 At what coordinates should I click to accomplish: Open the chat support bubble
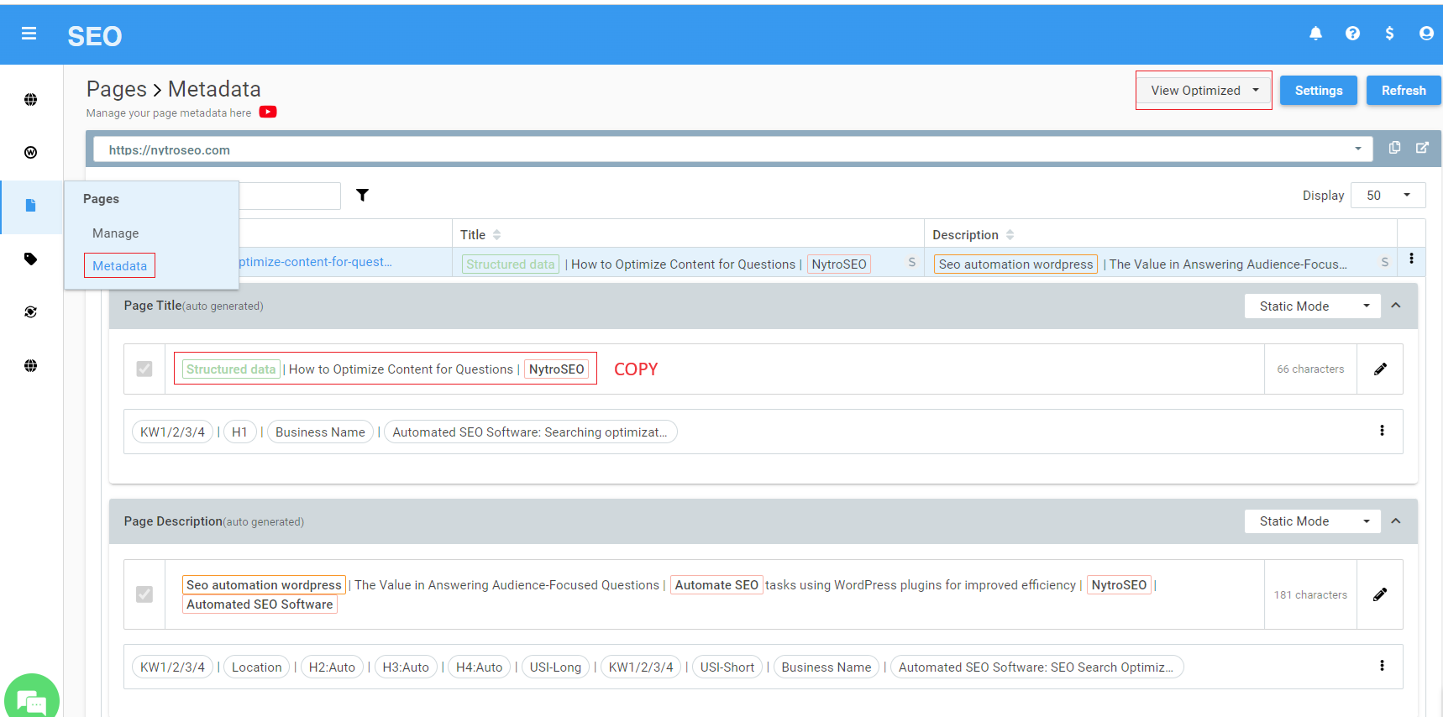pos(32,697)
